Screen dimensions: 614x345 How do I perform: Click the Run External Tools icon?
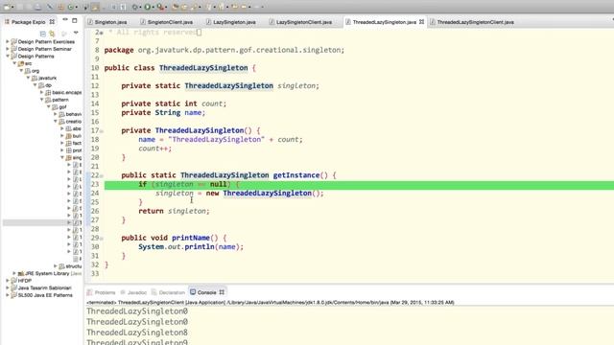(x=160, y=7)
